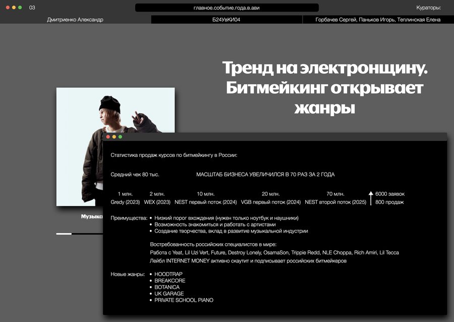Click the 2 млн. value
The width and height of the screenshot is (454, 322).
click(157, 194)
